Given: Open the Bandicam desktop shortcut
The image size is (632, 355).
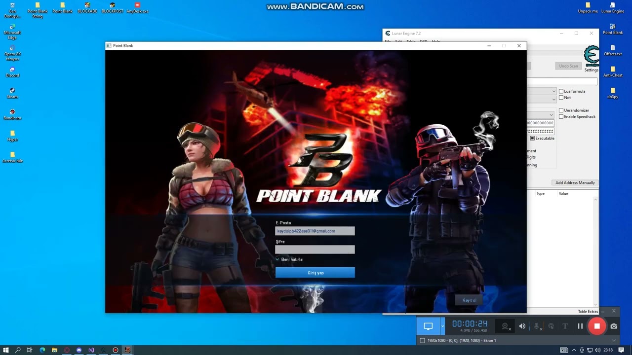Looking at the screenshot, I should coord(12,114).
